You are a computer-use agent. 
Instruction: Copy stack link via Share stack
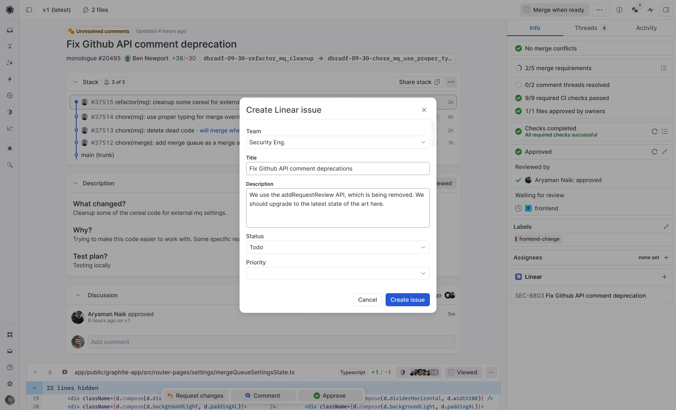tap(419, 82)
